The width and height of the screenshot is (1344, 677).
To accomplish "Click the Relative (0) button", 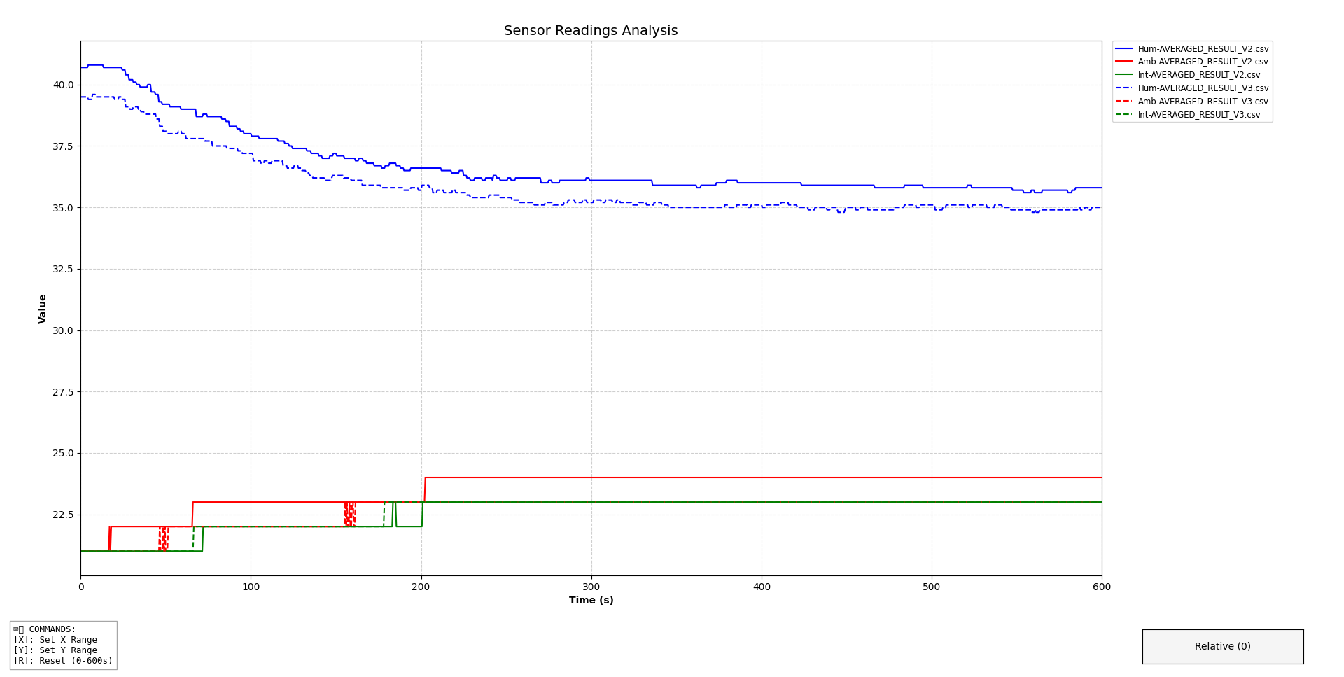I will coord(1222,646).
